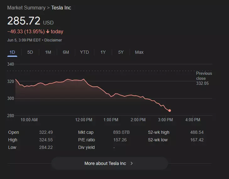
Task: Click the 320 y-axis label
Action: click(x=11, y=81)
